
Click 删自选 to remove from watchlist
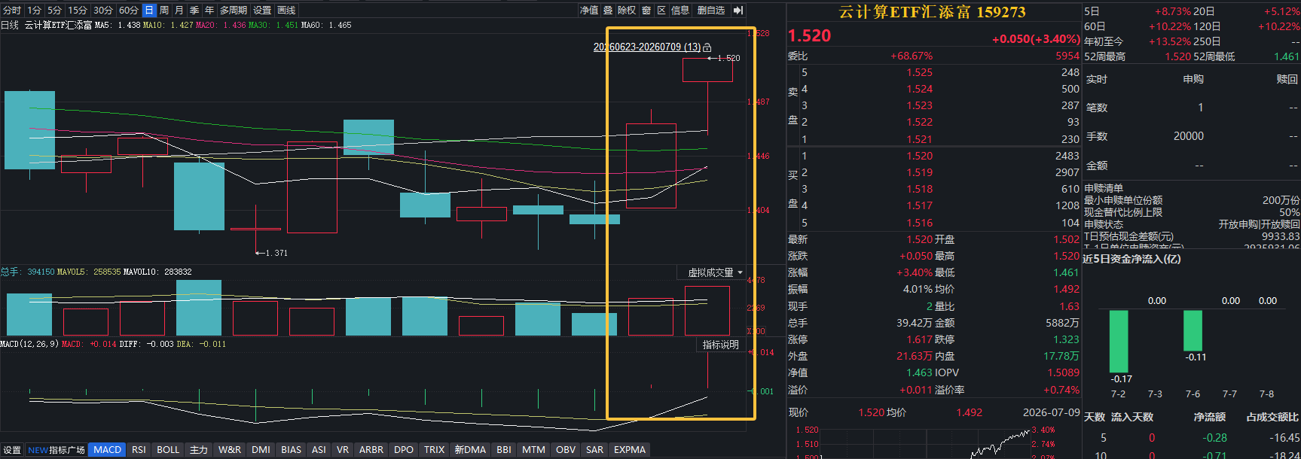click(711, 10)
